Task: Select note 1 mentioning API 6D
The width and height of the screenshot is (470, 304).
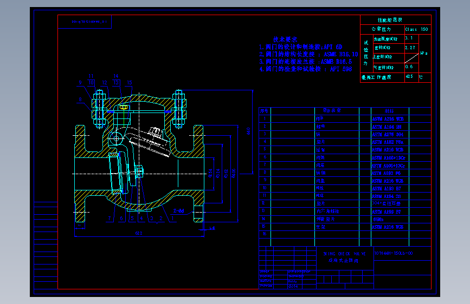Action: (300, 47)
